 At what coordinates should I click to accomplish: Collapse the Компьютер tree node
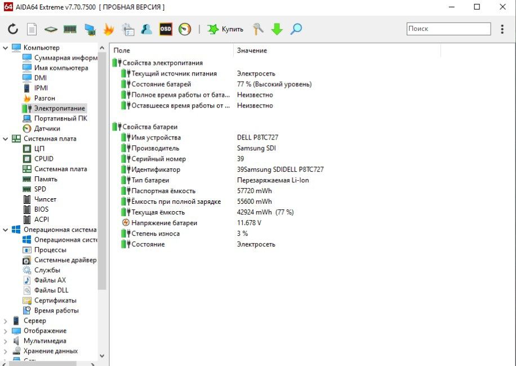(x=5, y=48)
